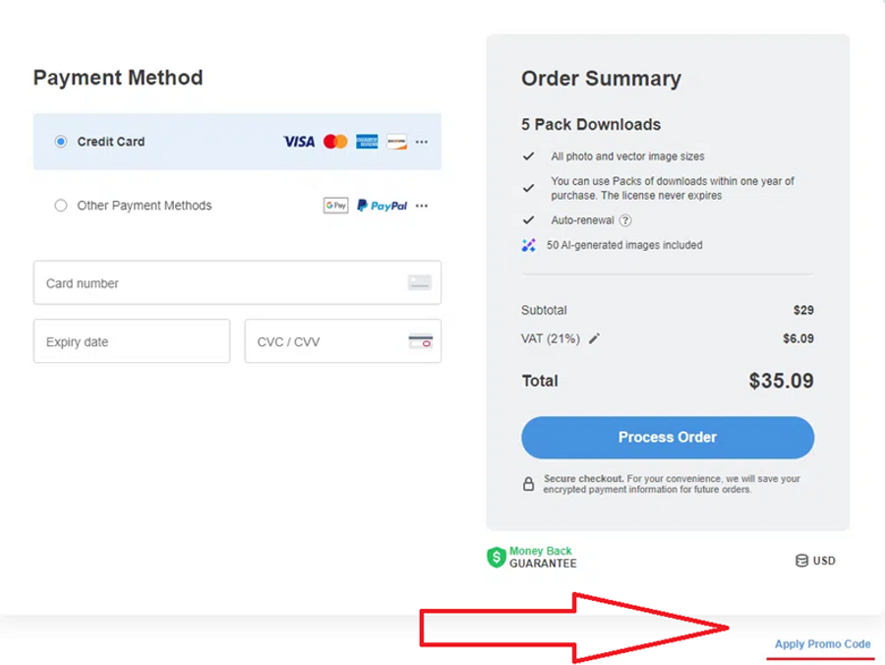Select the Credit Card radio button

pos(61,142)
